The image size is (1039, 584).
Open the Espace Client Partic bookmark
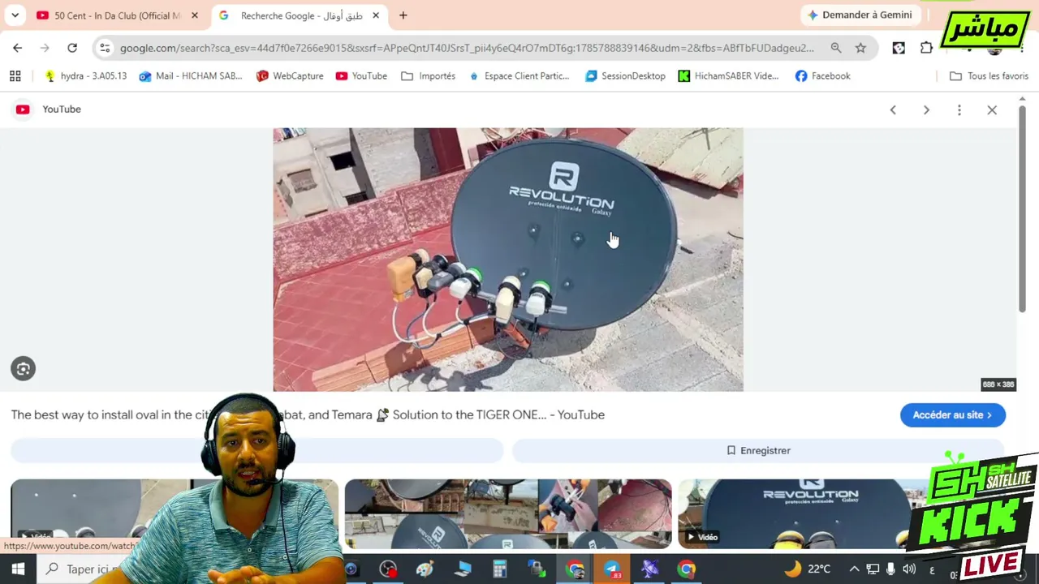[x=519, y=75]
